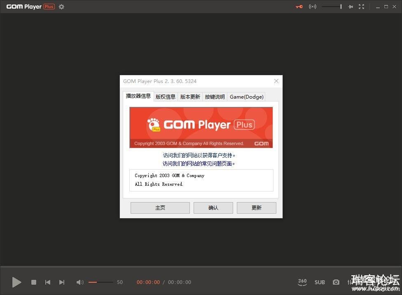Adjust the volume slider
Viewport: 402px width, 295px height.
[x=101, y=282]
